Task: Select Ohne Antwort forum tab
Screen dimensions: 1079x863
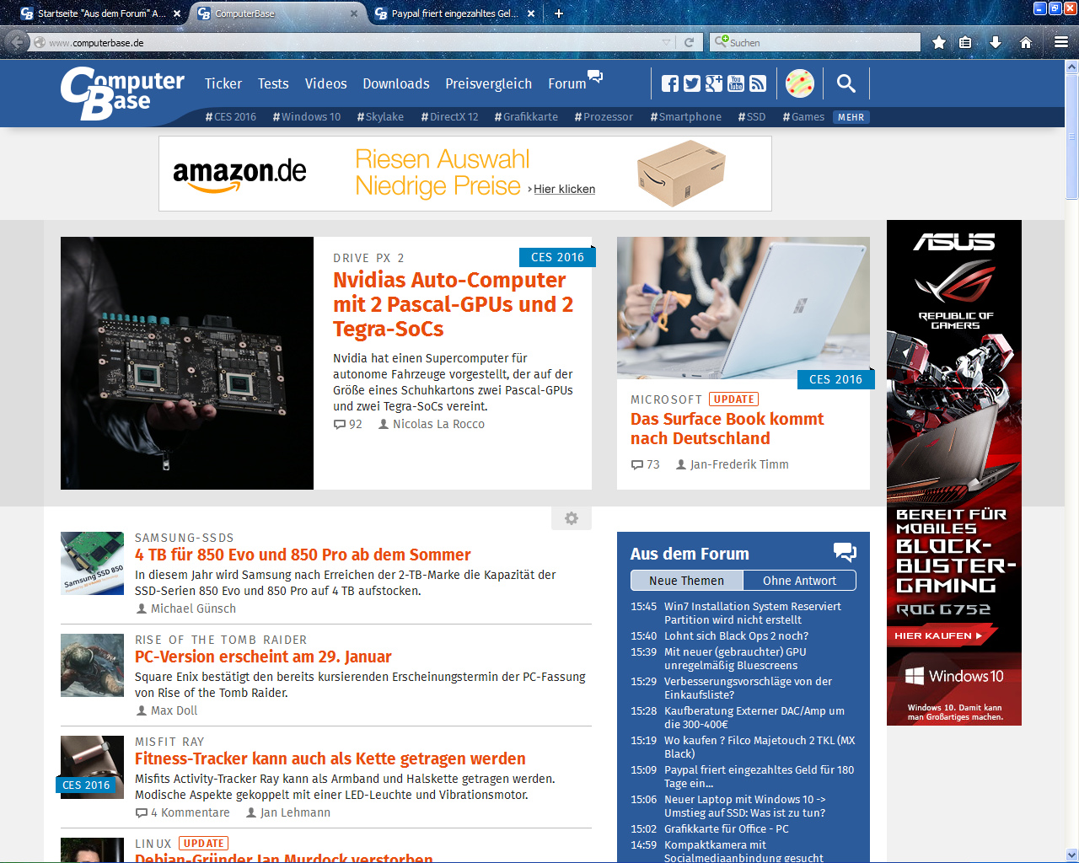Action: 799,581
